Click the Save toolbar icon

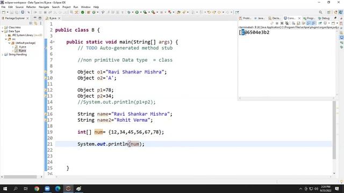point(12,12)
